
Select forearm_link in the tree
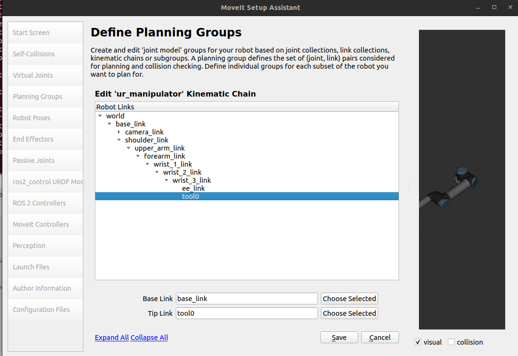pos(164,156)
